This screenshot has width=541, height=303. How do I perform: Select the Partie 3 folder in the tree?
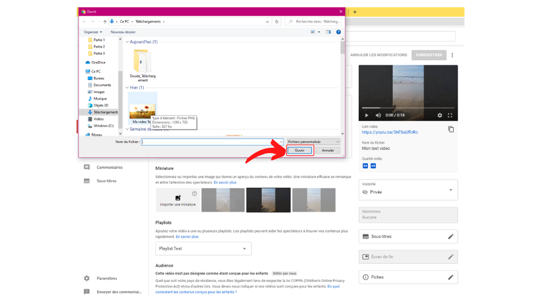[96, 54]
